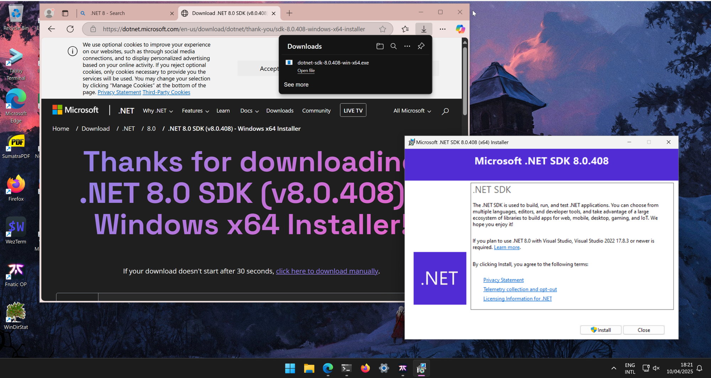
Task: Click the muted volume tray icon
Action: [656, 368]
